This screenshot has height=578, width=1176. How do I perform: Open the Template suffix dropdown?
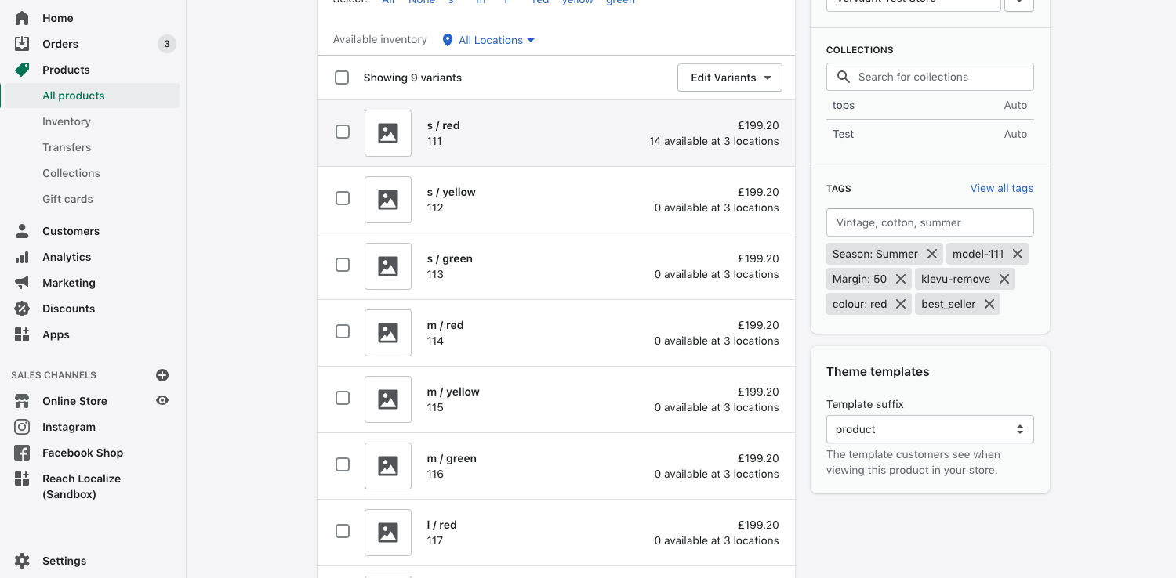coord(930,429)
